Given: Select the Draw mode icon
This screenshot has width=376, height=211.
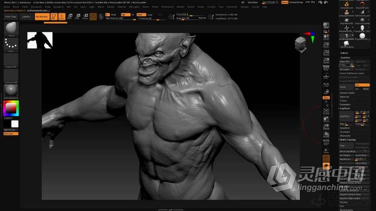Looking at the screenshot, I should pos(62,17).
